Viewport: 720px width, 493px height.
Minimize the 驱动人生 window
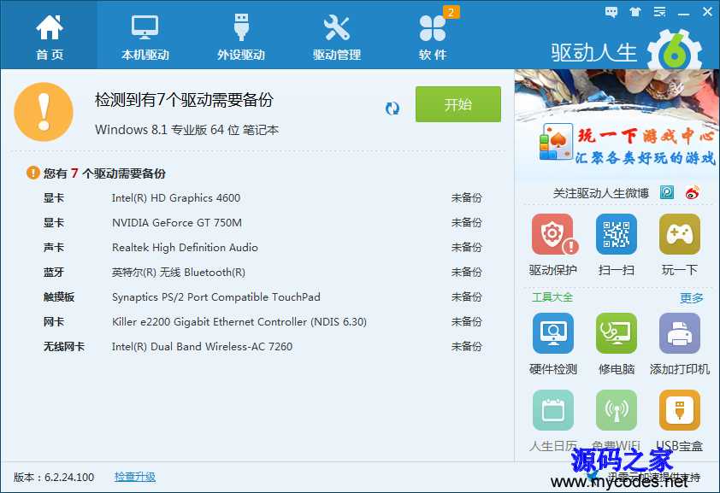[x=684, y=13]
